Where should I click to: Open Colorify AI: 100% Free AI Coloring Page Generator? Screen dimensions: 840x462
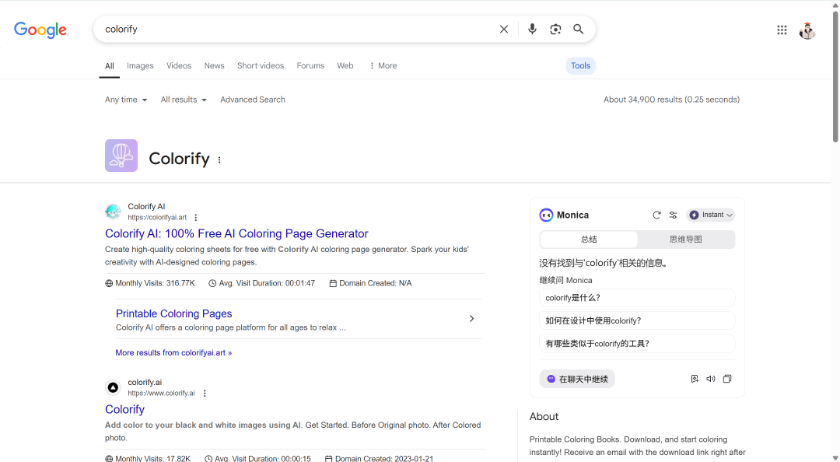tap(236, 233)
